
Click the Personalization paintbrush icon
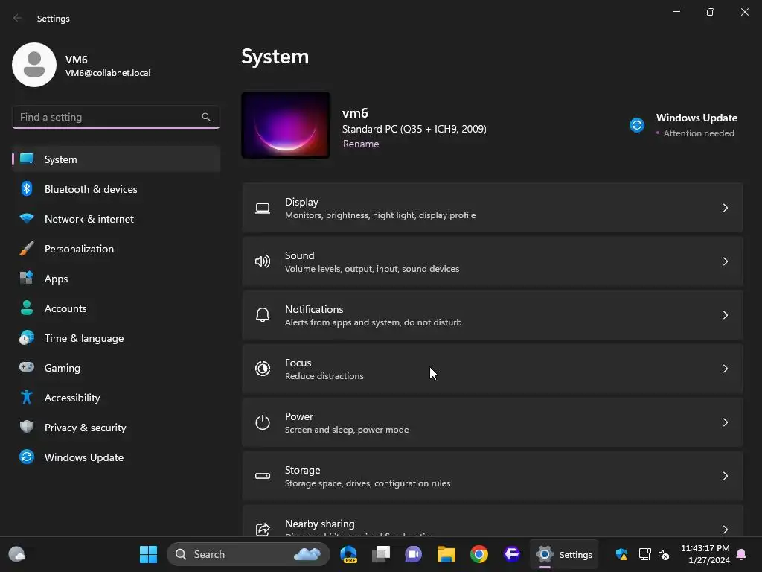(x=27, y=249)
